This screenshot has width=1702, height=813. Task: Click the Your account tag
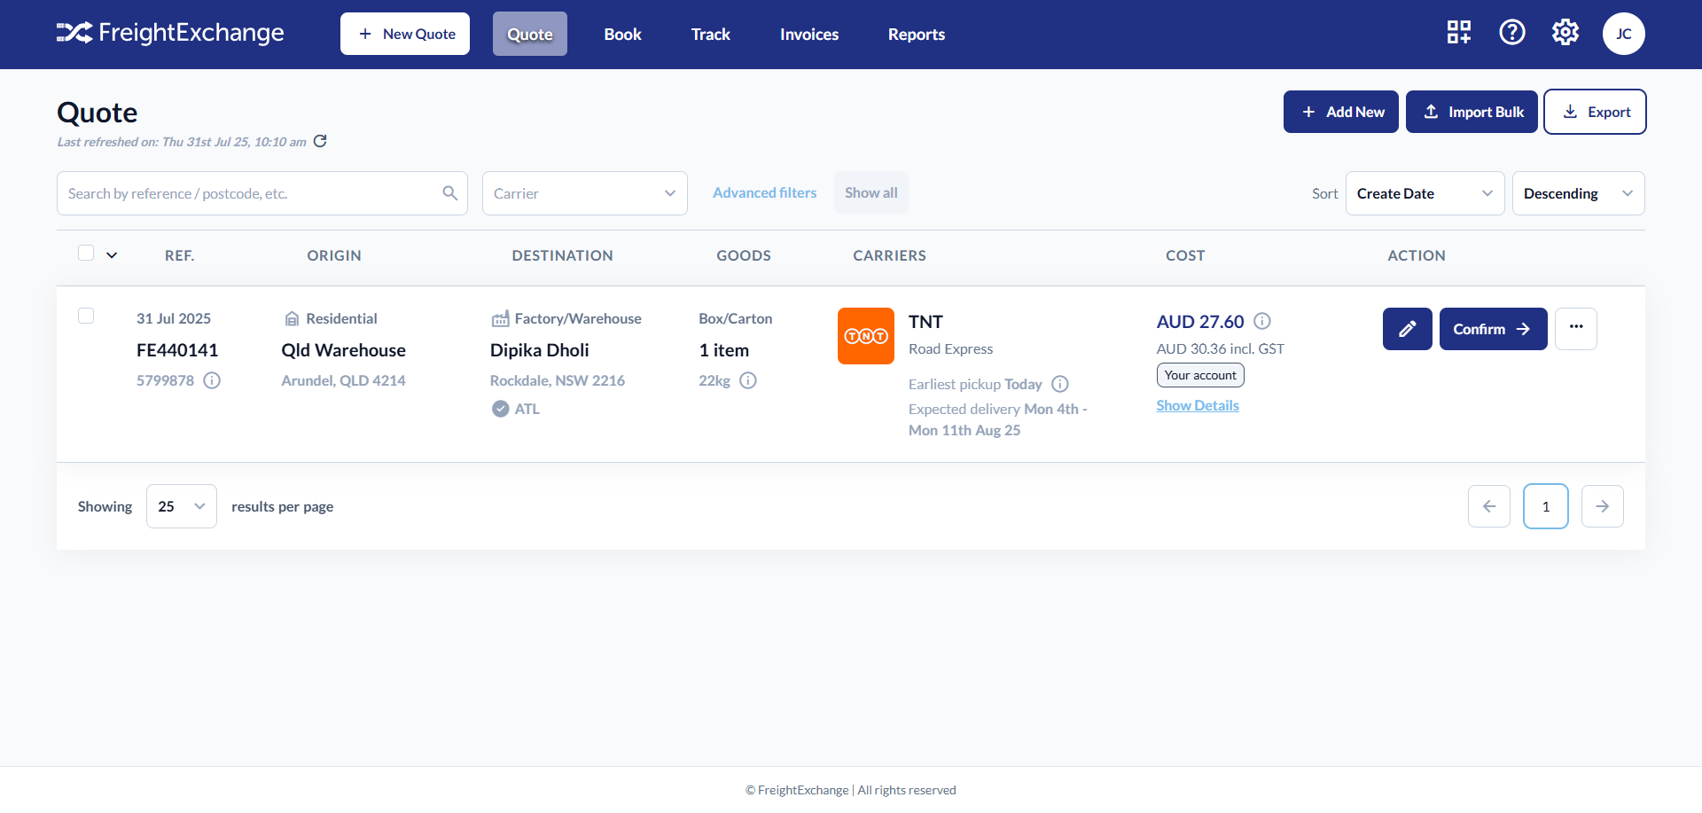(x=1200, y=375)
